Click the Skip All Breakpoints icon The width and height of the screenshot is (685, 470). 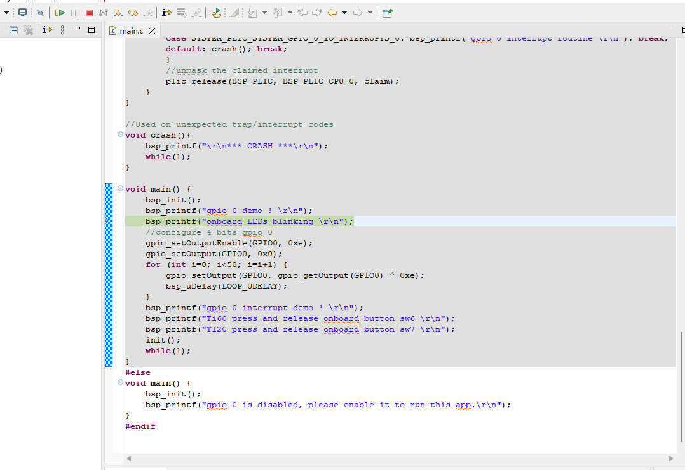tap(40, 12)
